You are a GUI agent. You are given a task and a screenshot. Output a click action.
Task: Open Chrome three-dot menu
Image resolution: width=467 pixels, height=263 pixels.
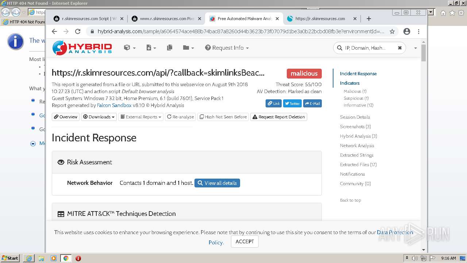pyautogui.click(x=419, y=31)
